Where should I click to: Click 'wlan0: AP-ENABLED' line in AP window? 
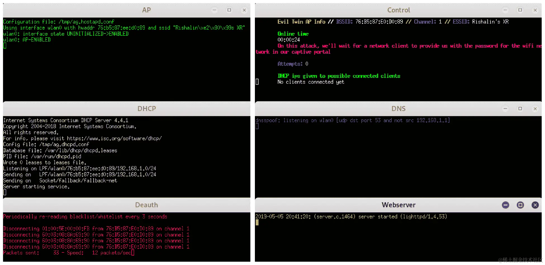tap(27, 40)
